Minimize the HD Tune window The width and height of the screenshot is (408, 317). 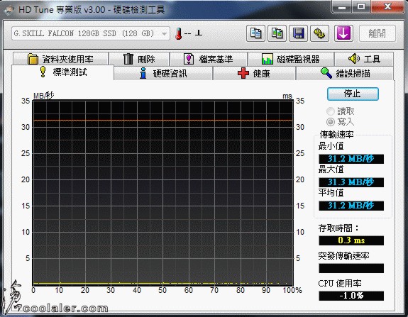(342, 7)
